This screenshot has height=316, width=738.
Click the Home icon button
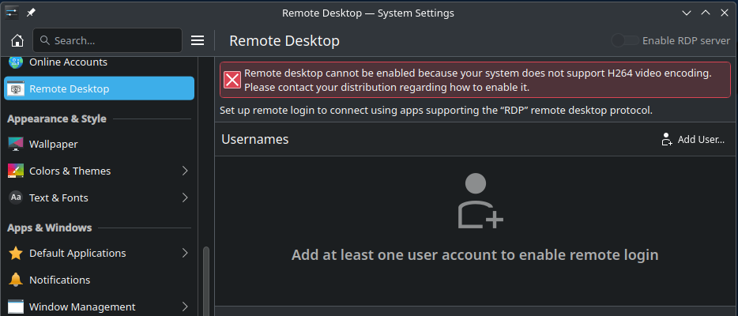pyautogui.click(x=17, y=40)
